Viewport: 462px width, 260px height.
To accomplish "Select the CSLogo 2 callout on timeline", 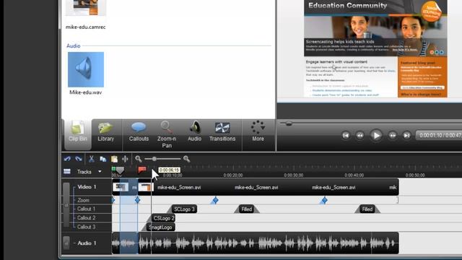I will click(164, 218).
